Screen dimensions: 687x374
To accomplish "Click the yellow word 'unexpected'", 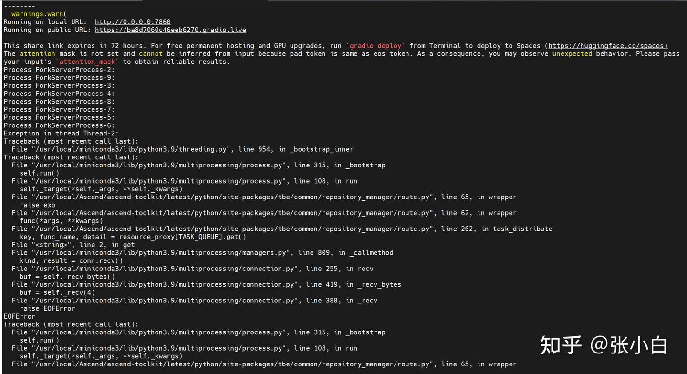I will click(572, 54).
